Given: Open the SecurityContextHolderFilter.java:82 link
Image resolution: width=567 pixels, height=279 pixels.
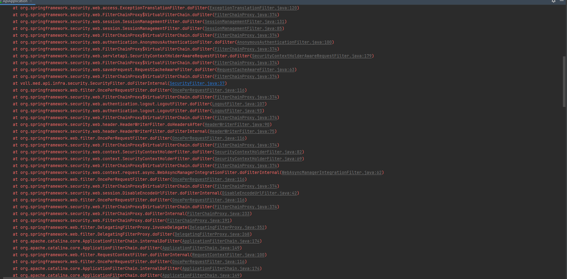Looking at the screenshot, I should click(x=258, y=152).
